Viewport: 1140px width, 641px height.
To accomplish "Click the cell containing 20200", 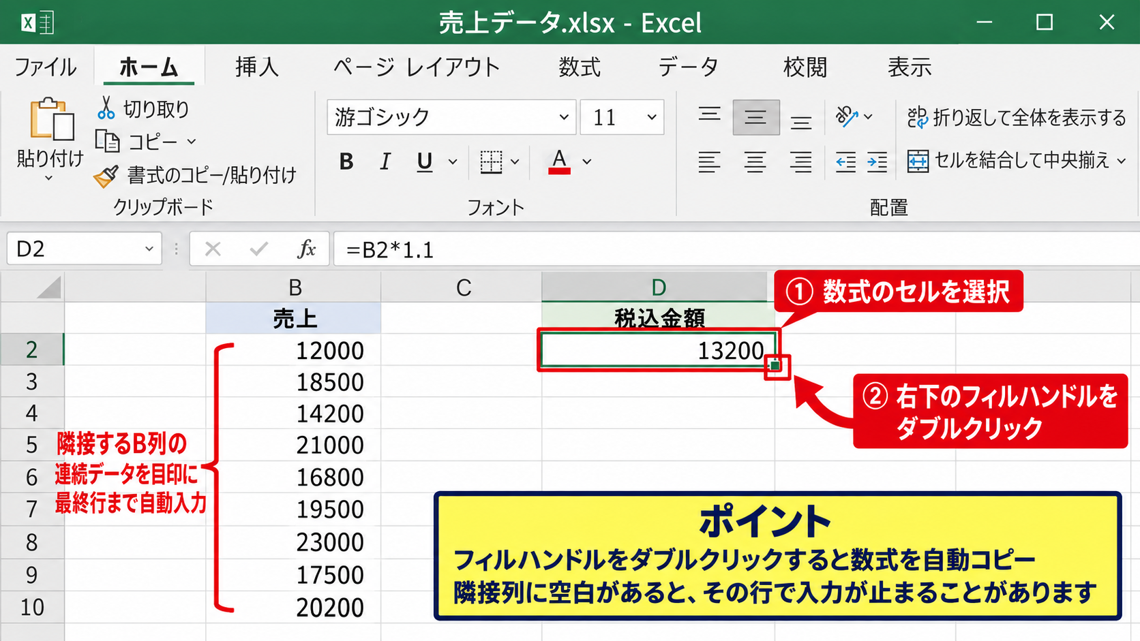I will [x=294, y=607].
